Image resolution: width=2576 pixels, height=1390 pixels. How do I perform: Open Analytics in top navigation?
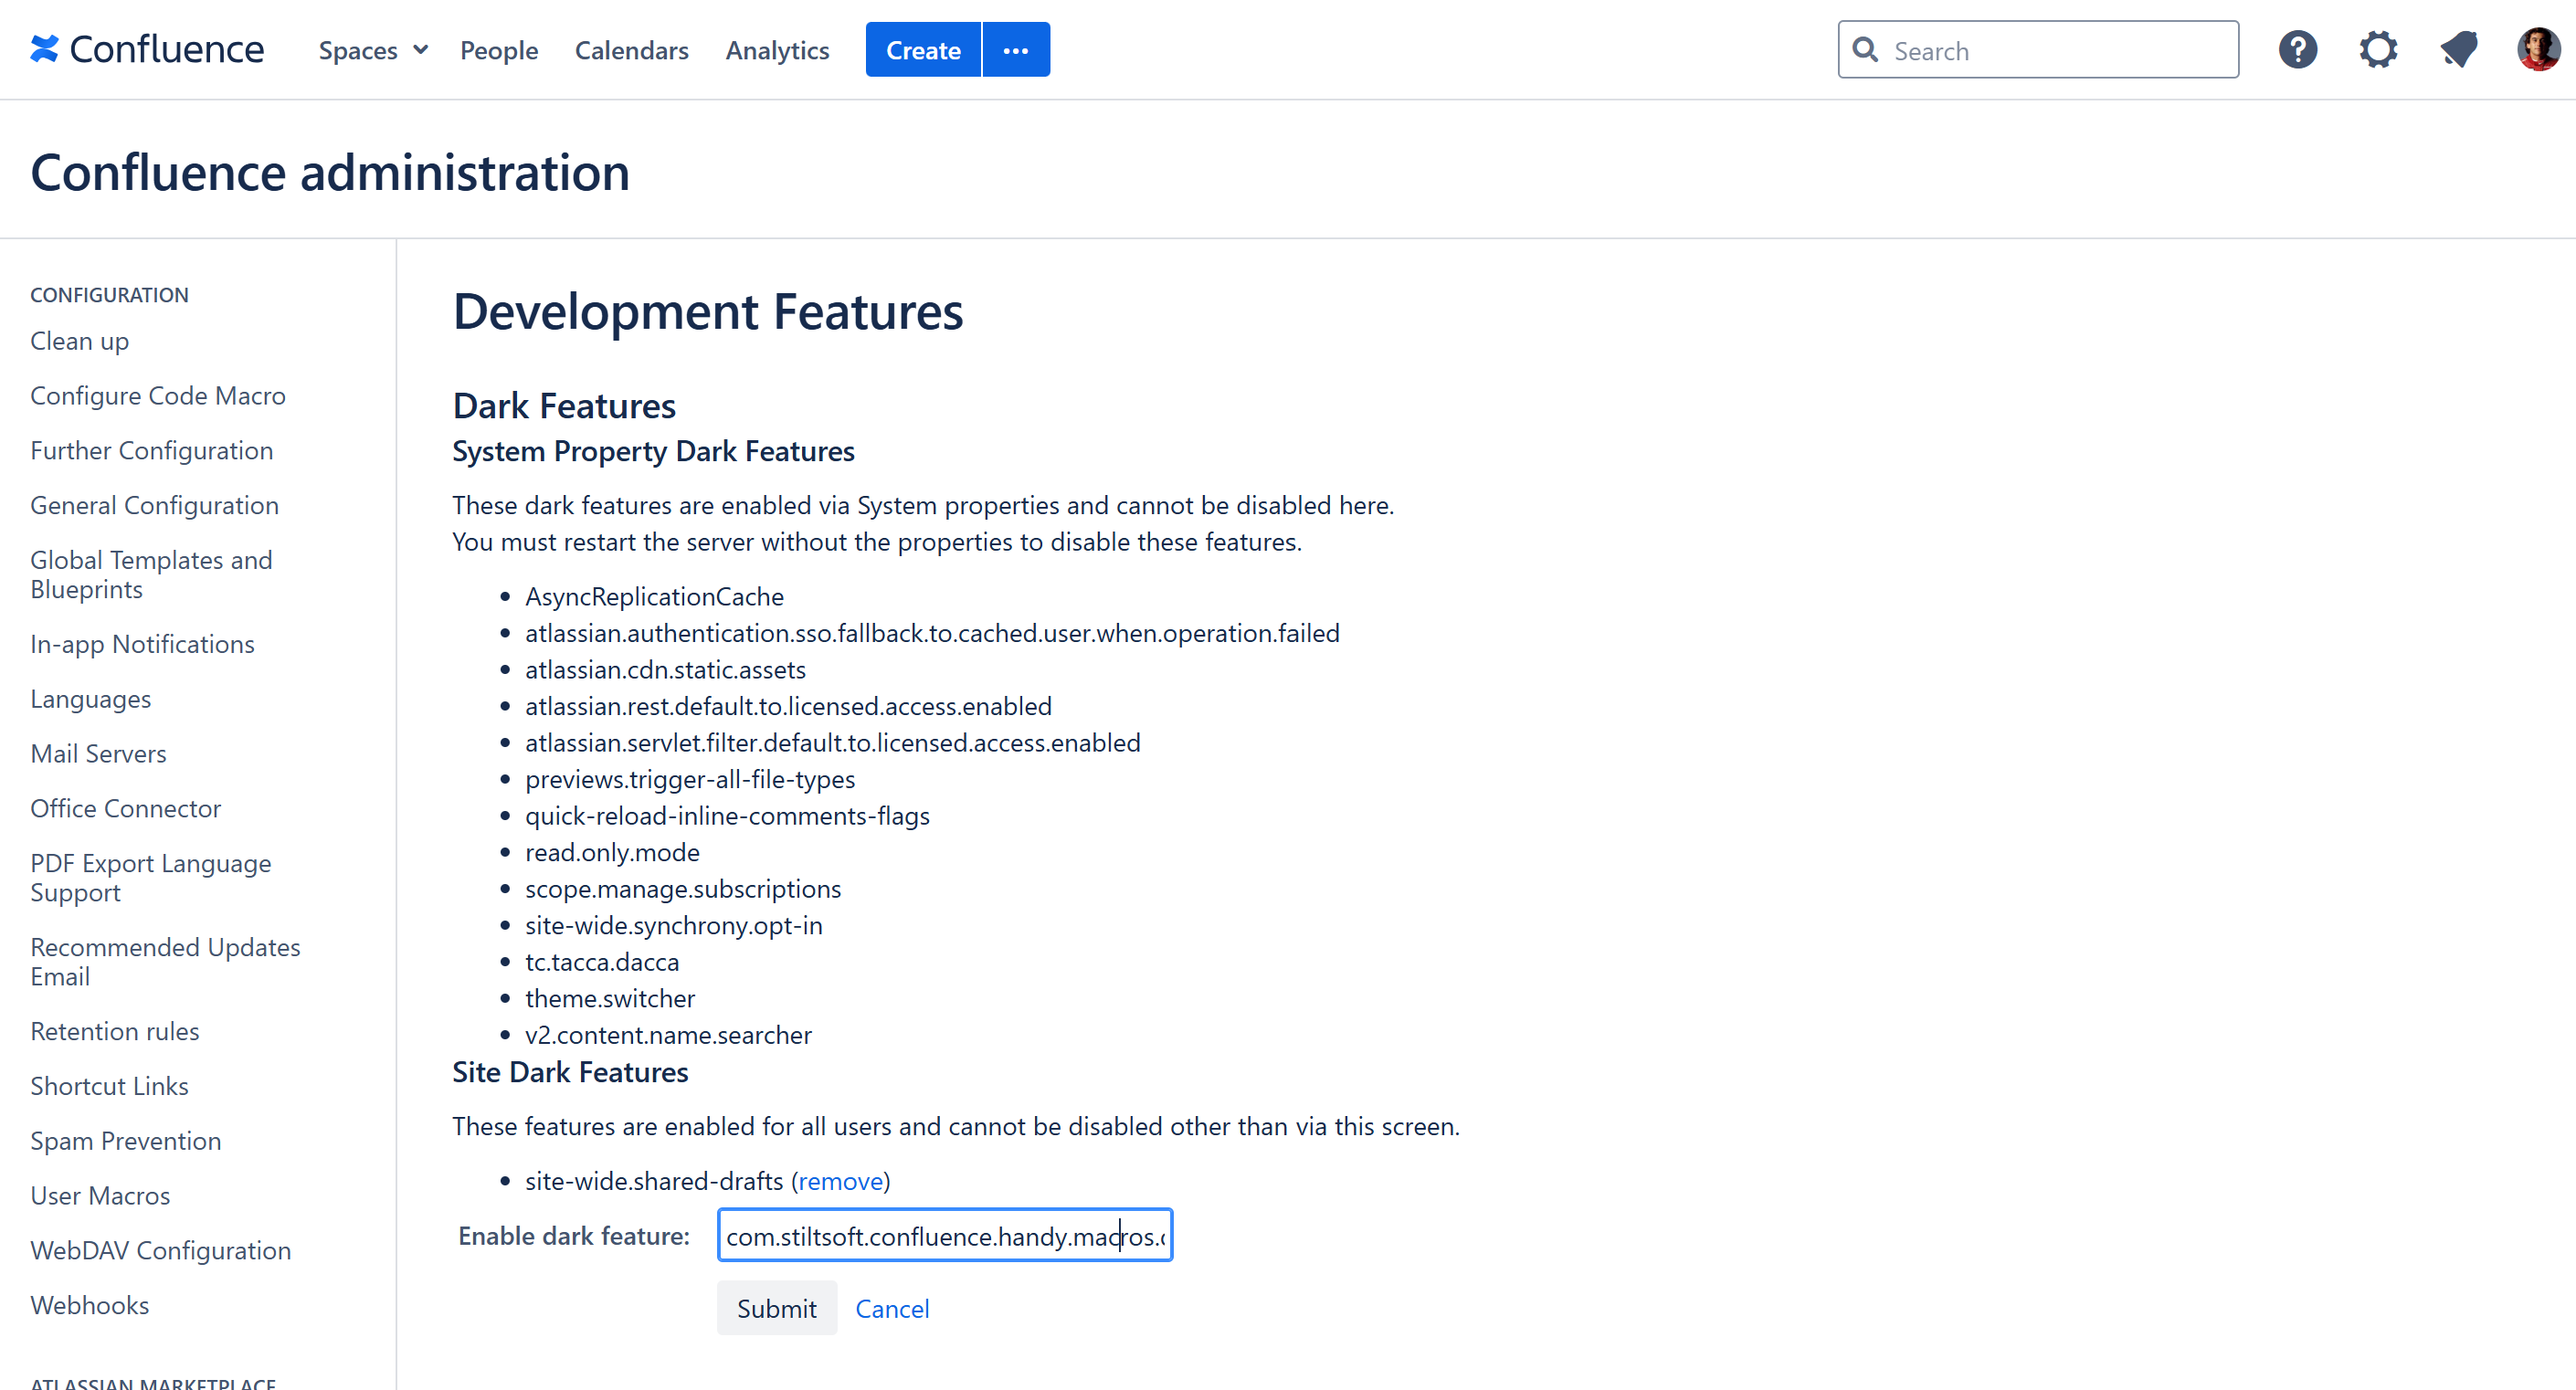[777, 50]
